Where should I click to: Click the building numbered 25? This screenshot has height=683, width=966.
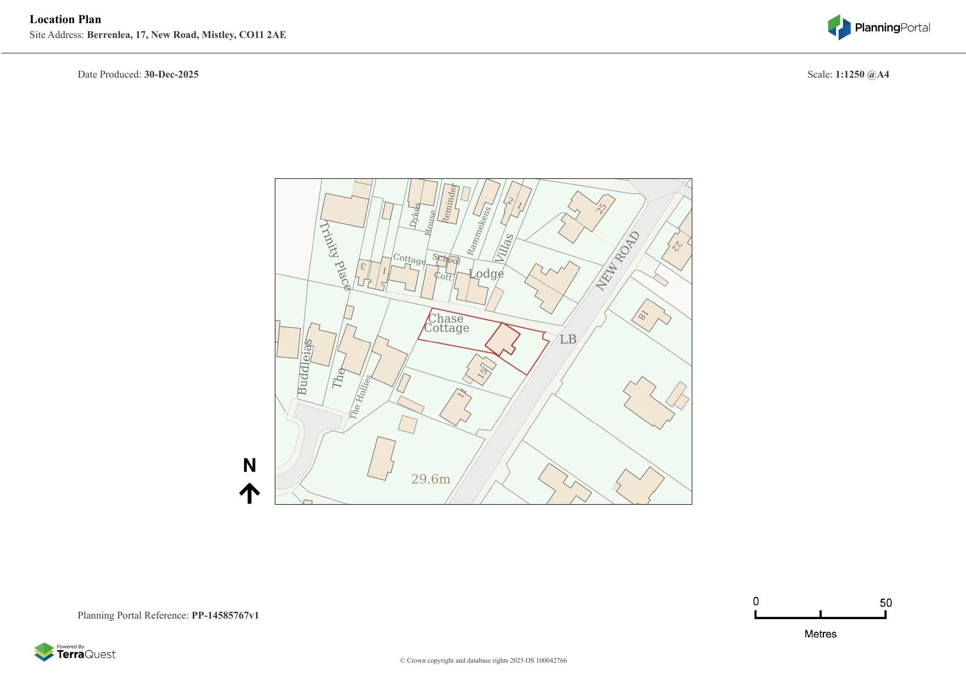click(587, 216)
